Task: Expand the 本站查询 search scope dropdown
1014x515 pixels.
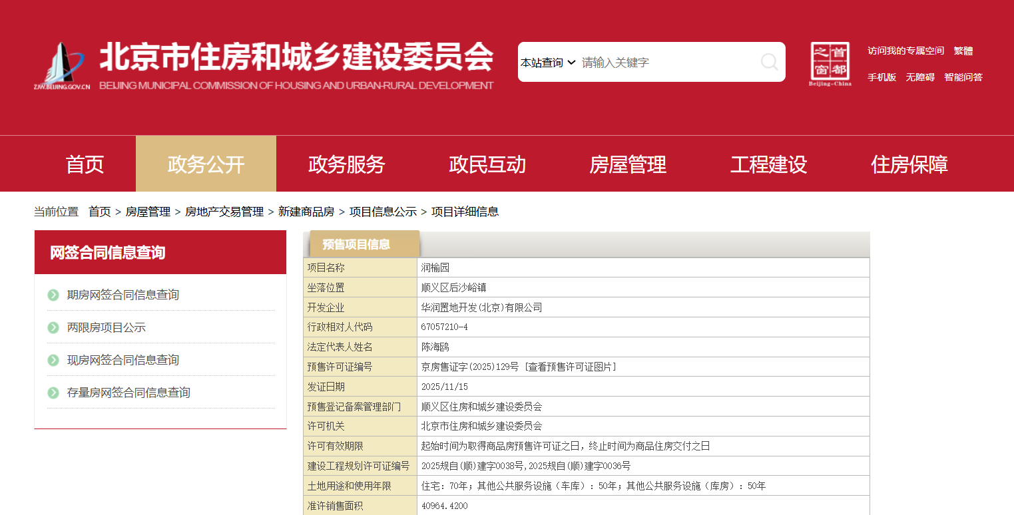Action: [x=548, y=63]
